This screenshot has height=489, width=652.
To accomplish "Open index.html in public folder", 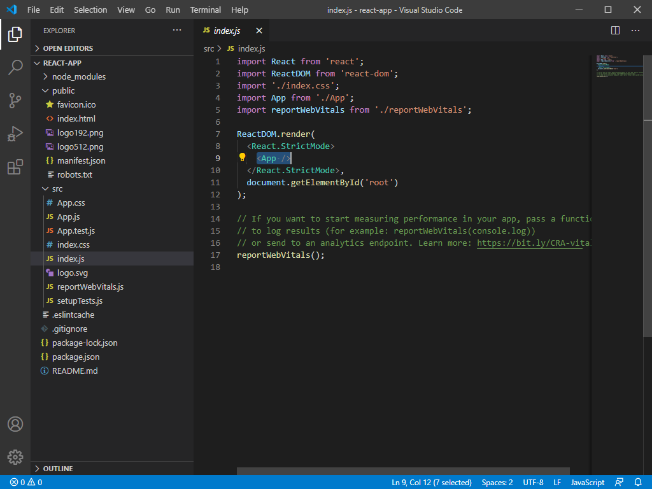I will click(x=112, y=118).
